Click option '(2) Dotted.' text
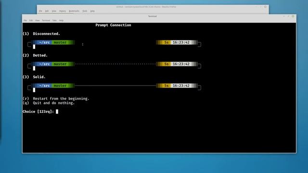The width and height of the screenshot is (308, 173). coord(35,55)
